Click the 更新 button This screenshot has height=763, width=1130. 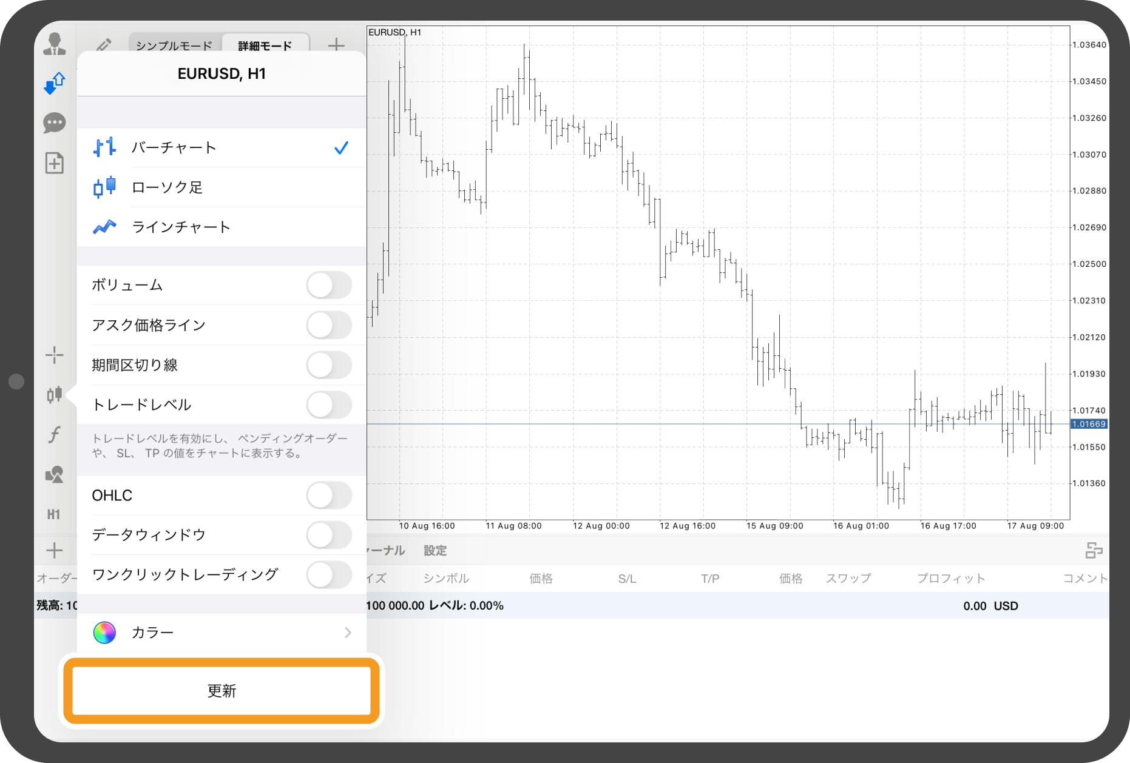coord(222,691)
